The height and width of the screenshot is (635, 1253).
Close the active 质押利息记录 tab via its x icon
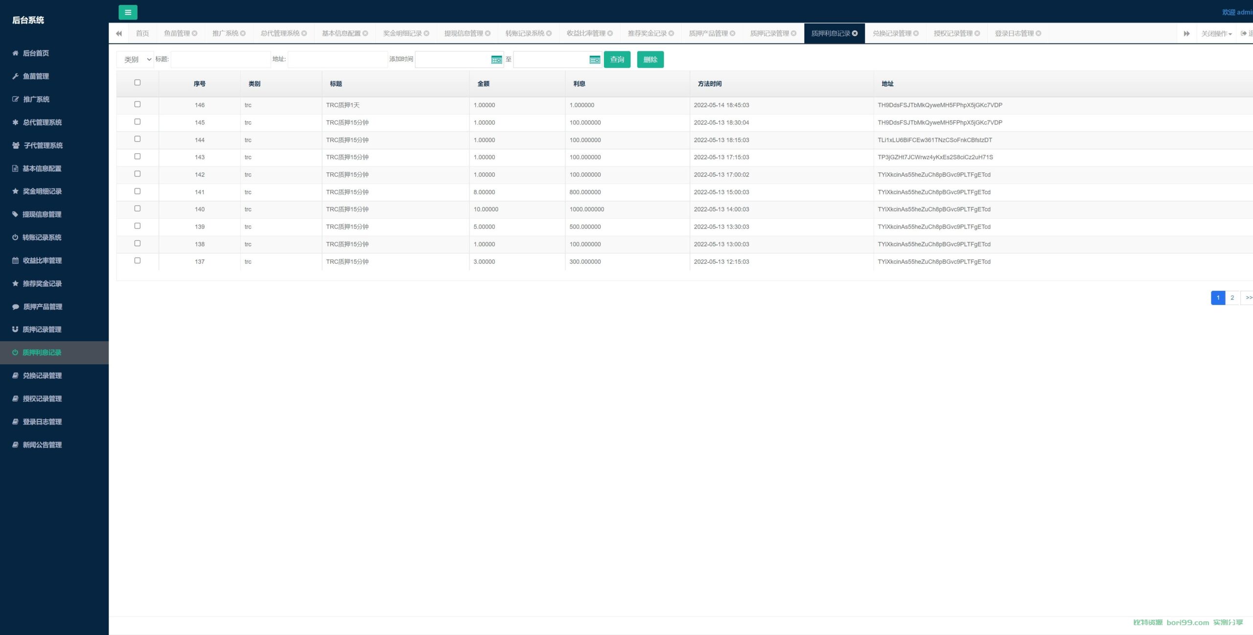[855, 33]
